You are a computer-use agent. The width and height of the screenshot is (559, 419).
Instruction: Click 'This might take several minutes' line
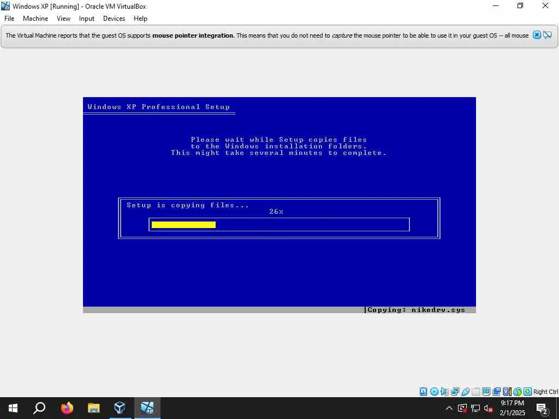(x=278, y=153)
